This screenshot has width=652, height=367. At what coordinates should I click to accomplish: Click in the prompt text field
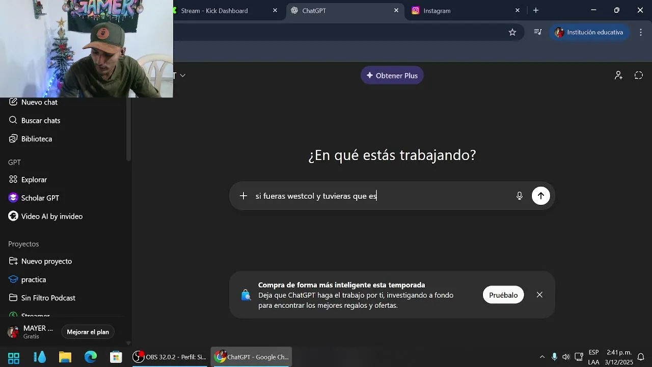[382, 196]
